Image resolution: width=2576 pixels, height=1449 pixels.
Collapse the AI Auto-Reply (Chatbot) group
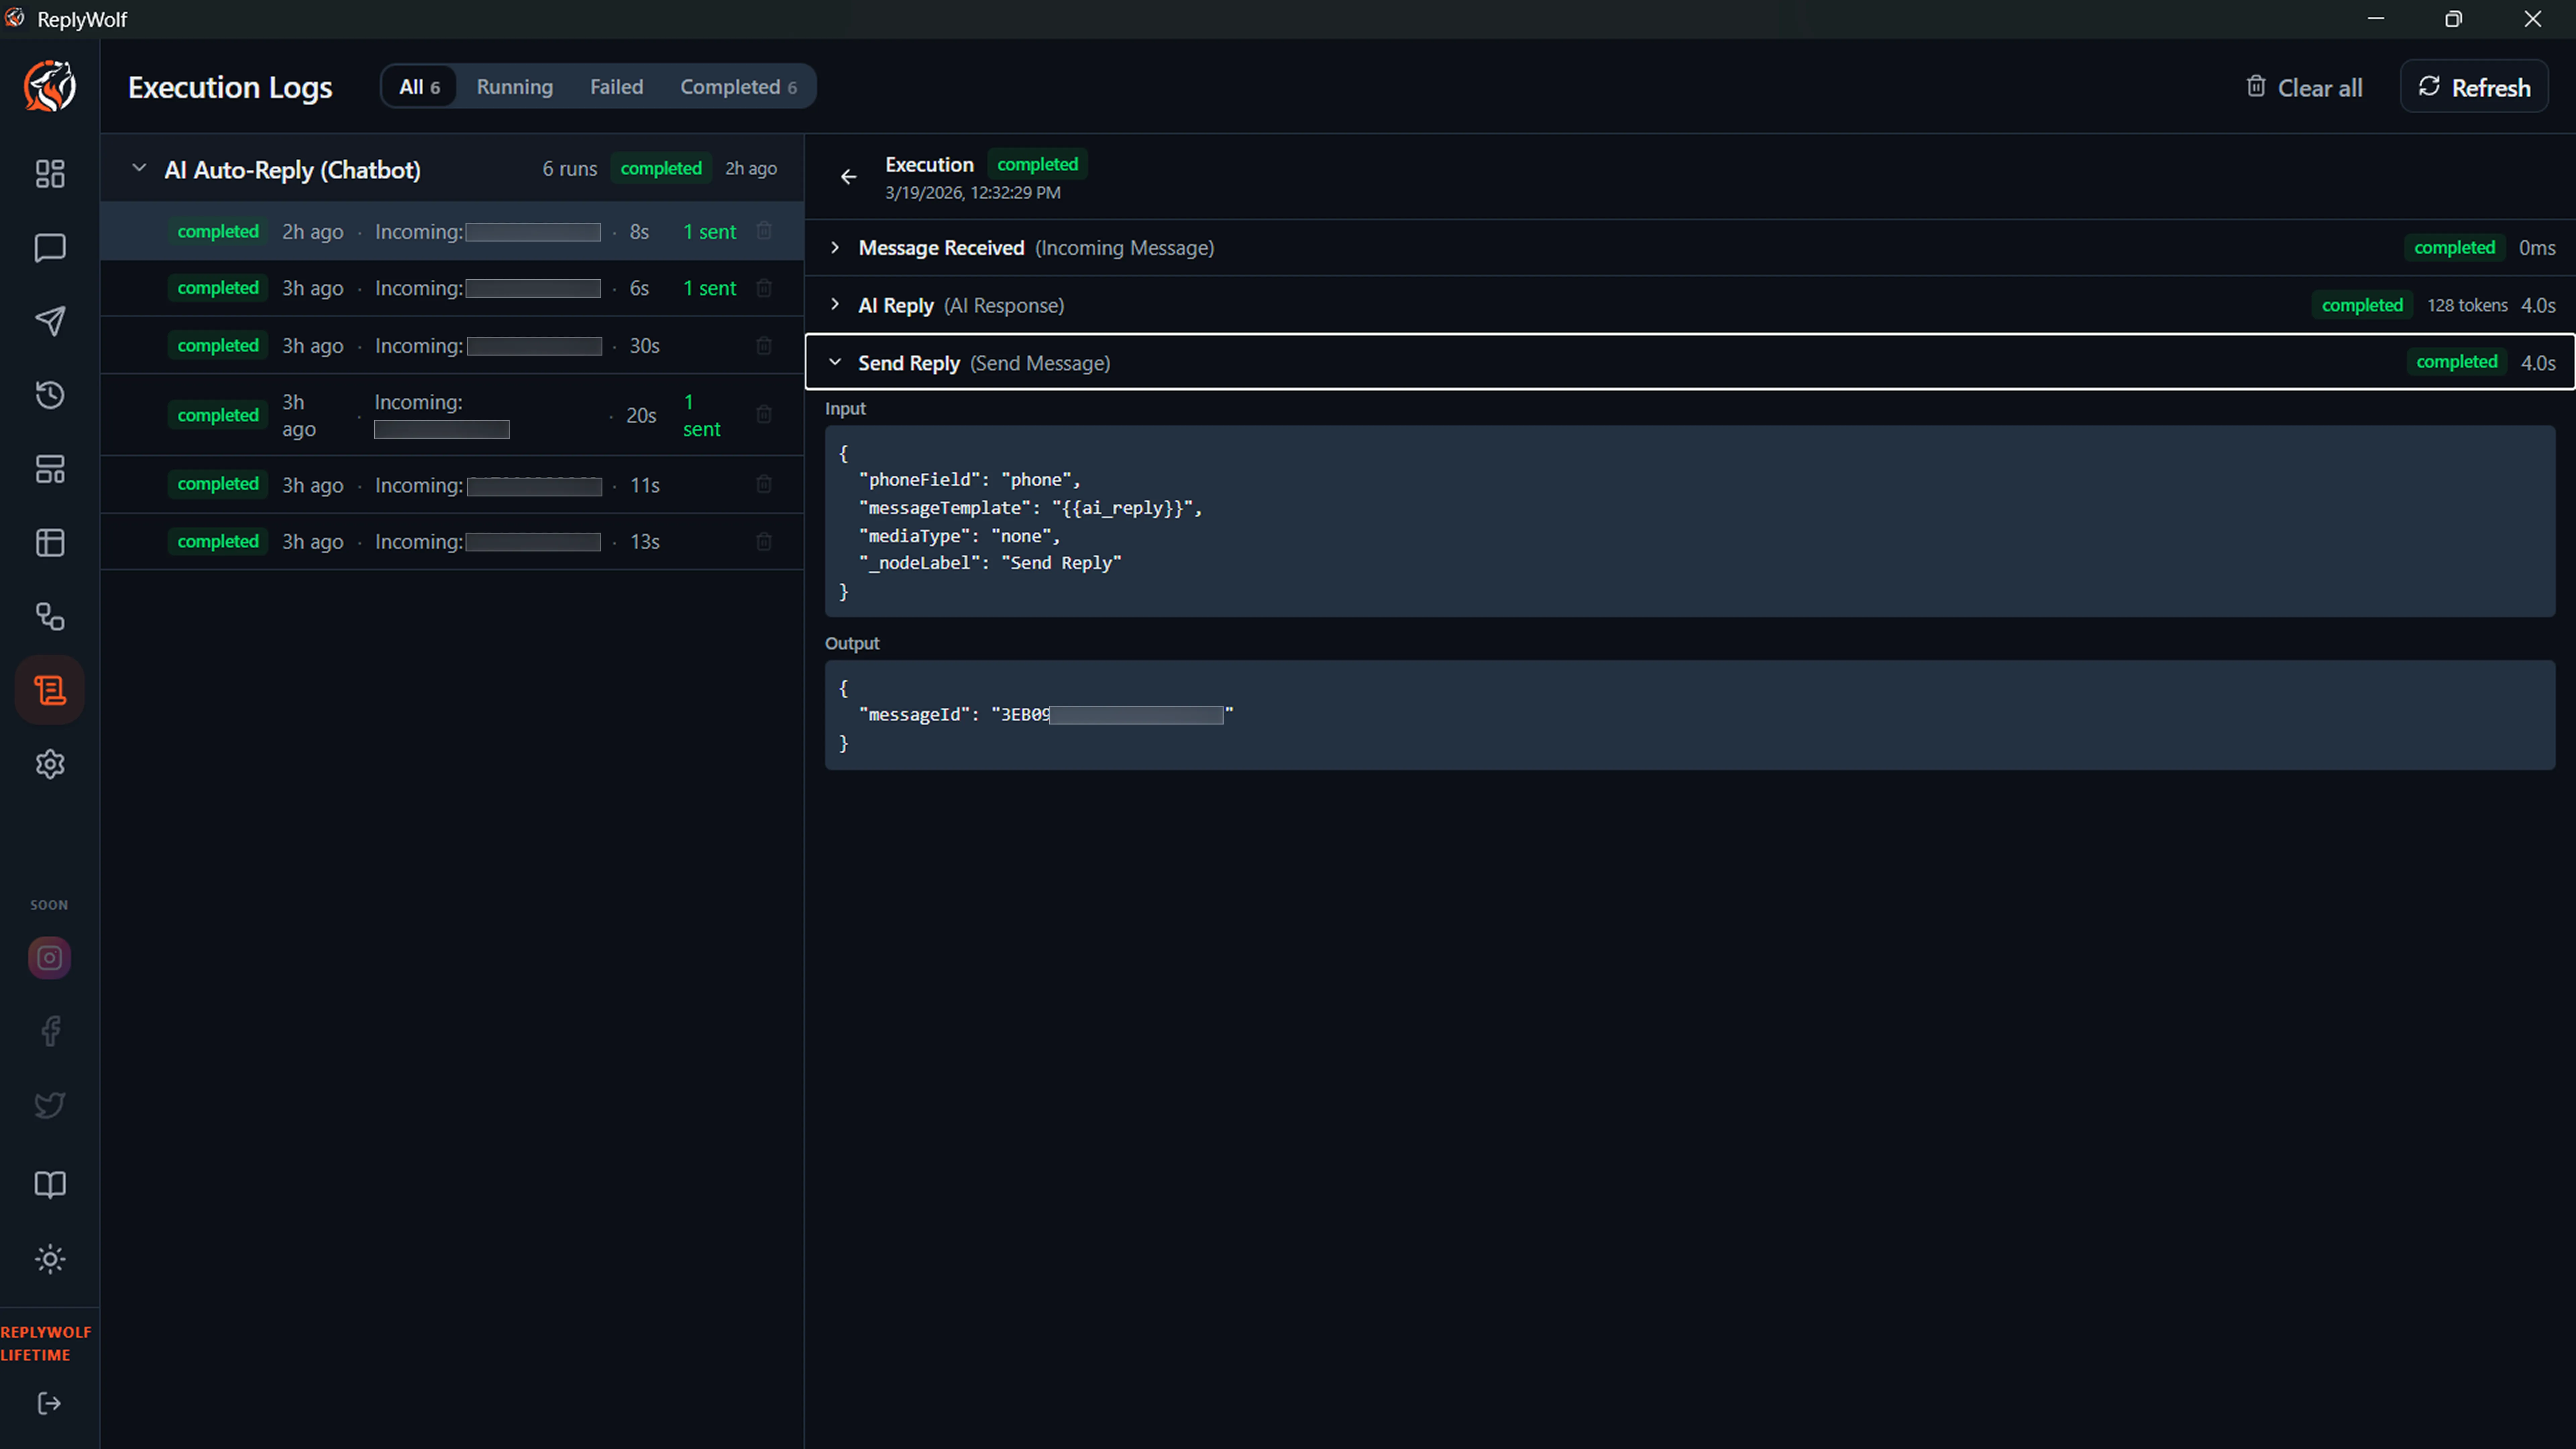point(139,169)
